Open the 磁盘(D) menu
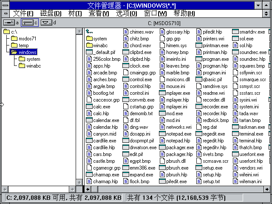Screen dimensions: 272x204 point(51,13)
